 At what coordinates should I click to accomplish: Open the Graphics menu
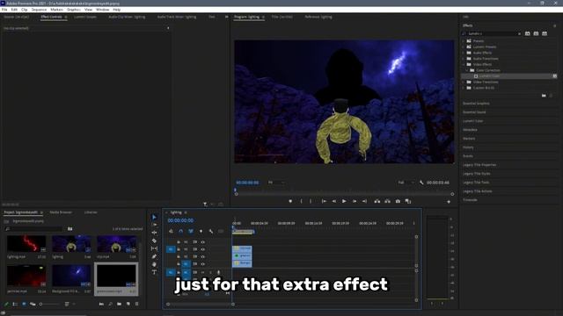click(x=74, y=10)
